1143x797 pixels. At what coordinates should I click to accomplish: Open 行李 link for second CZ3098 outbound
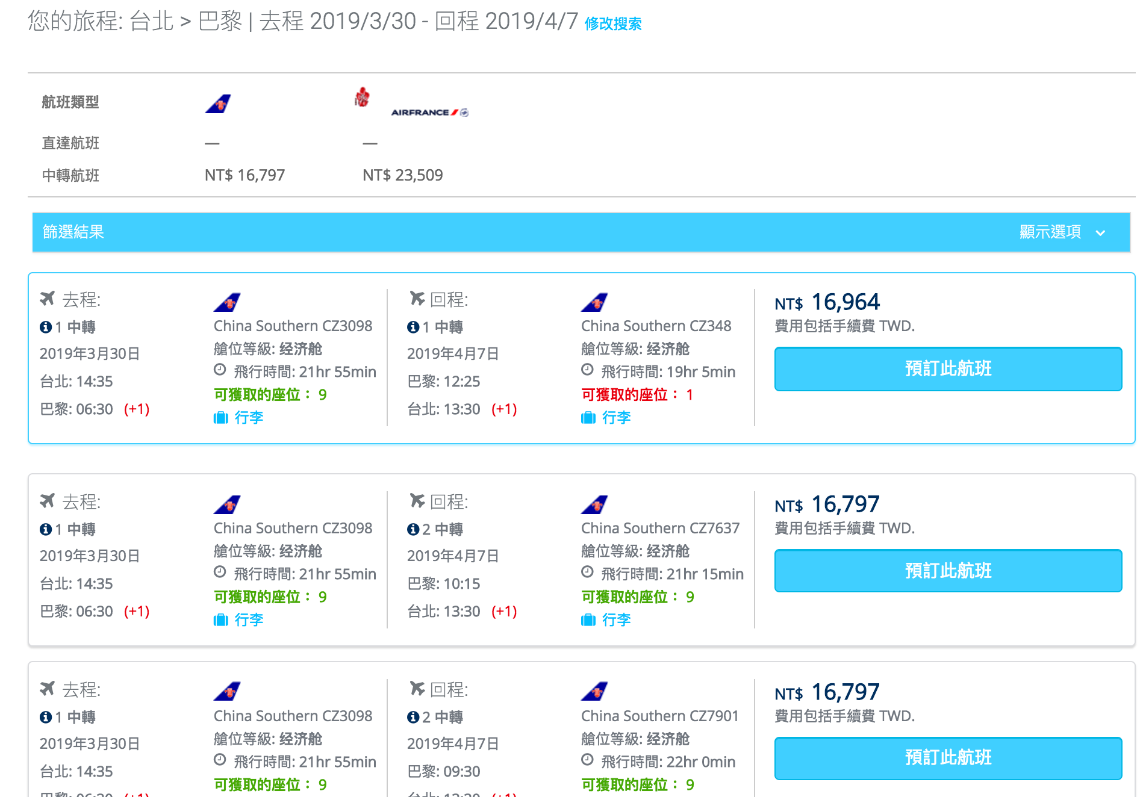pos(249,620)
